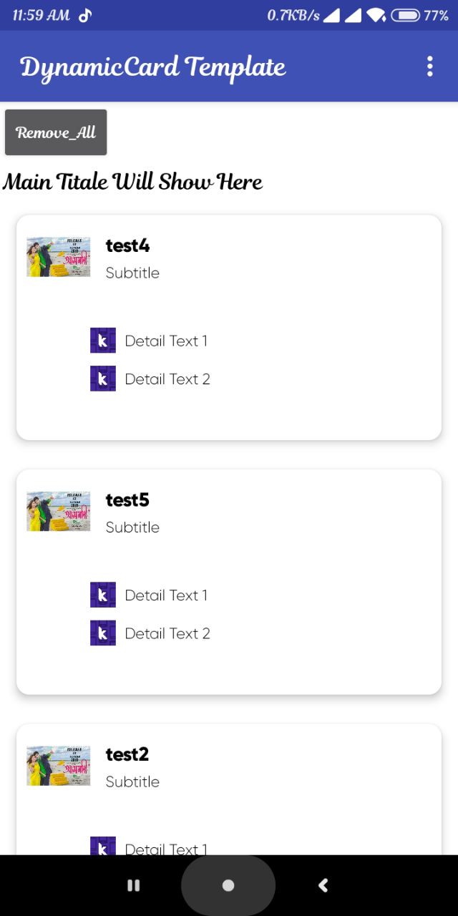Select the test4 card title
Image resolution: width=458 pixels, height=916 pixels.
tap(128, 245)
